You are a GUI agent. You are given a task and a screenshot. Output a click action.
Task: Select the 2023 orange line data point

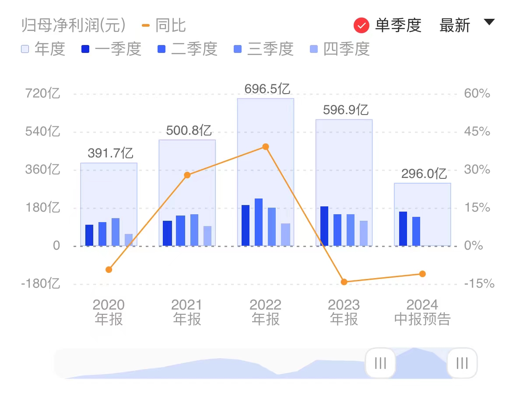point(344,282)
